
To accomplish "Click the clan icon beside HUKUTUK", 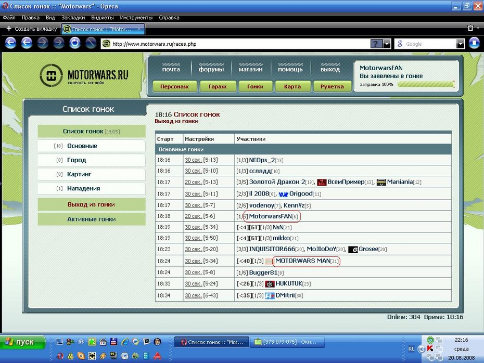I will [270, 284].
